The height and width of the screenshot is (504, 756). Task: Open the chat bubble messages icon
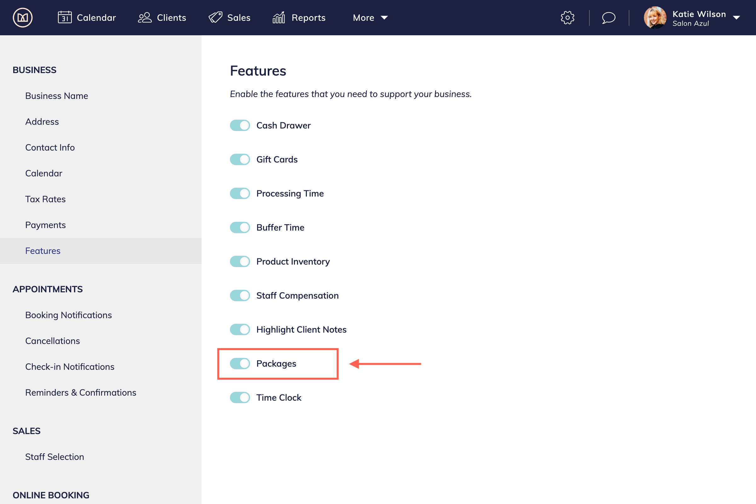(x=609, y=18)
